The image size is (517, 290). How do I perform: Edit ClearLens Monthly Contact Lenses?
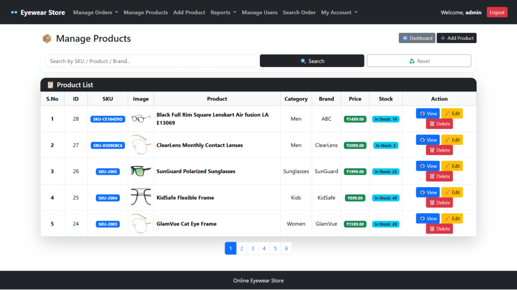tap(452, 140)
